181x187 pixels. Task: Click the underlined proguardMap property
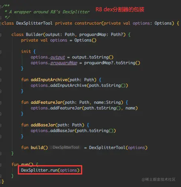(64, 63)
